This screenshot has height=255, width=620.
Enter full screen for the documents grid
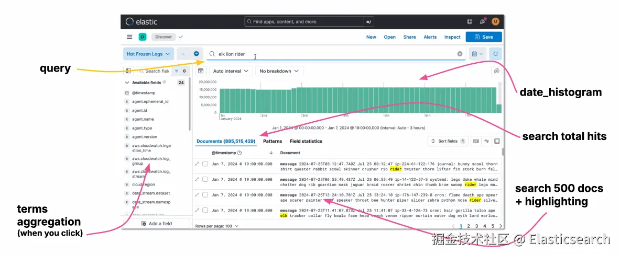tap(497, 141)
